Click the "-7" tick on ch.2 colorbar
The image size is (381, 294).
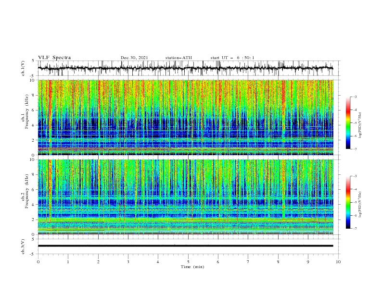[x=355, y=228]
